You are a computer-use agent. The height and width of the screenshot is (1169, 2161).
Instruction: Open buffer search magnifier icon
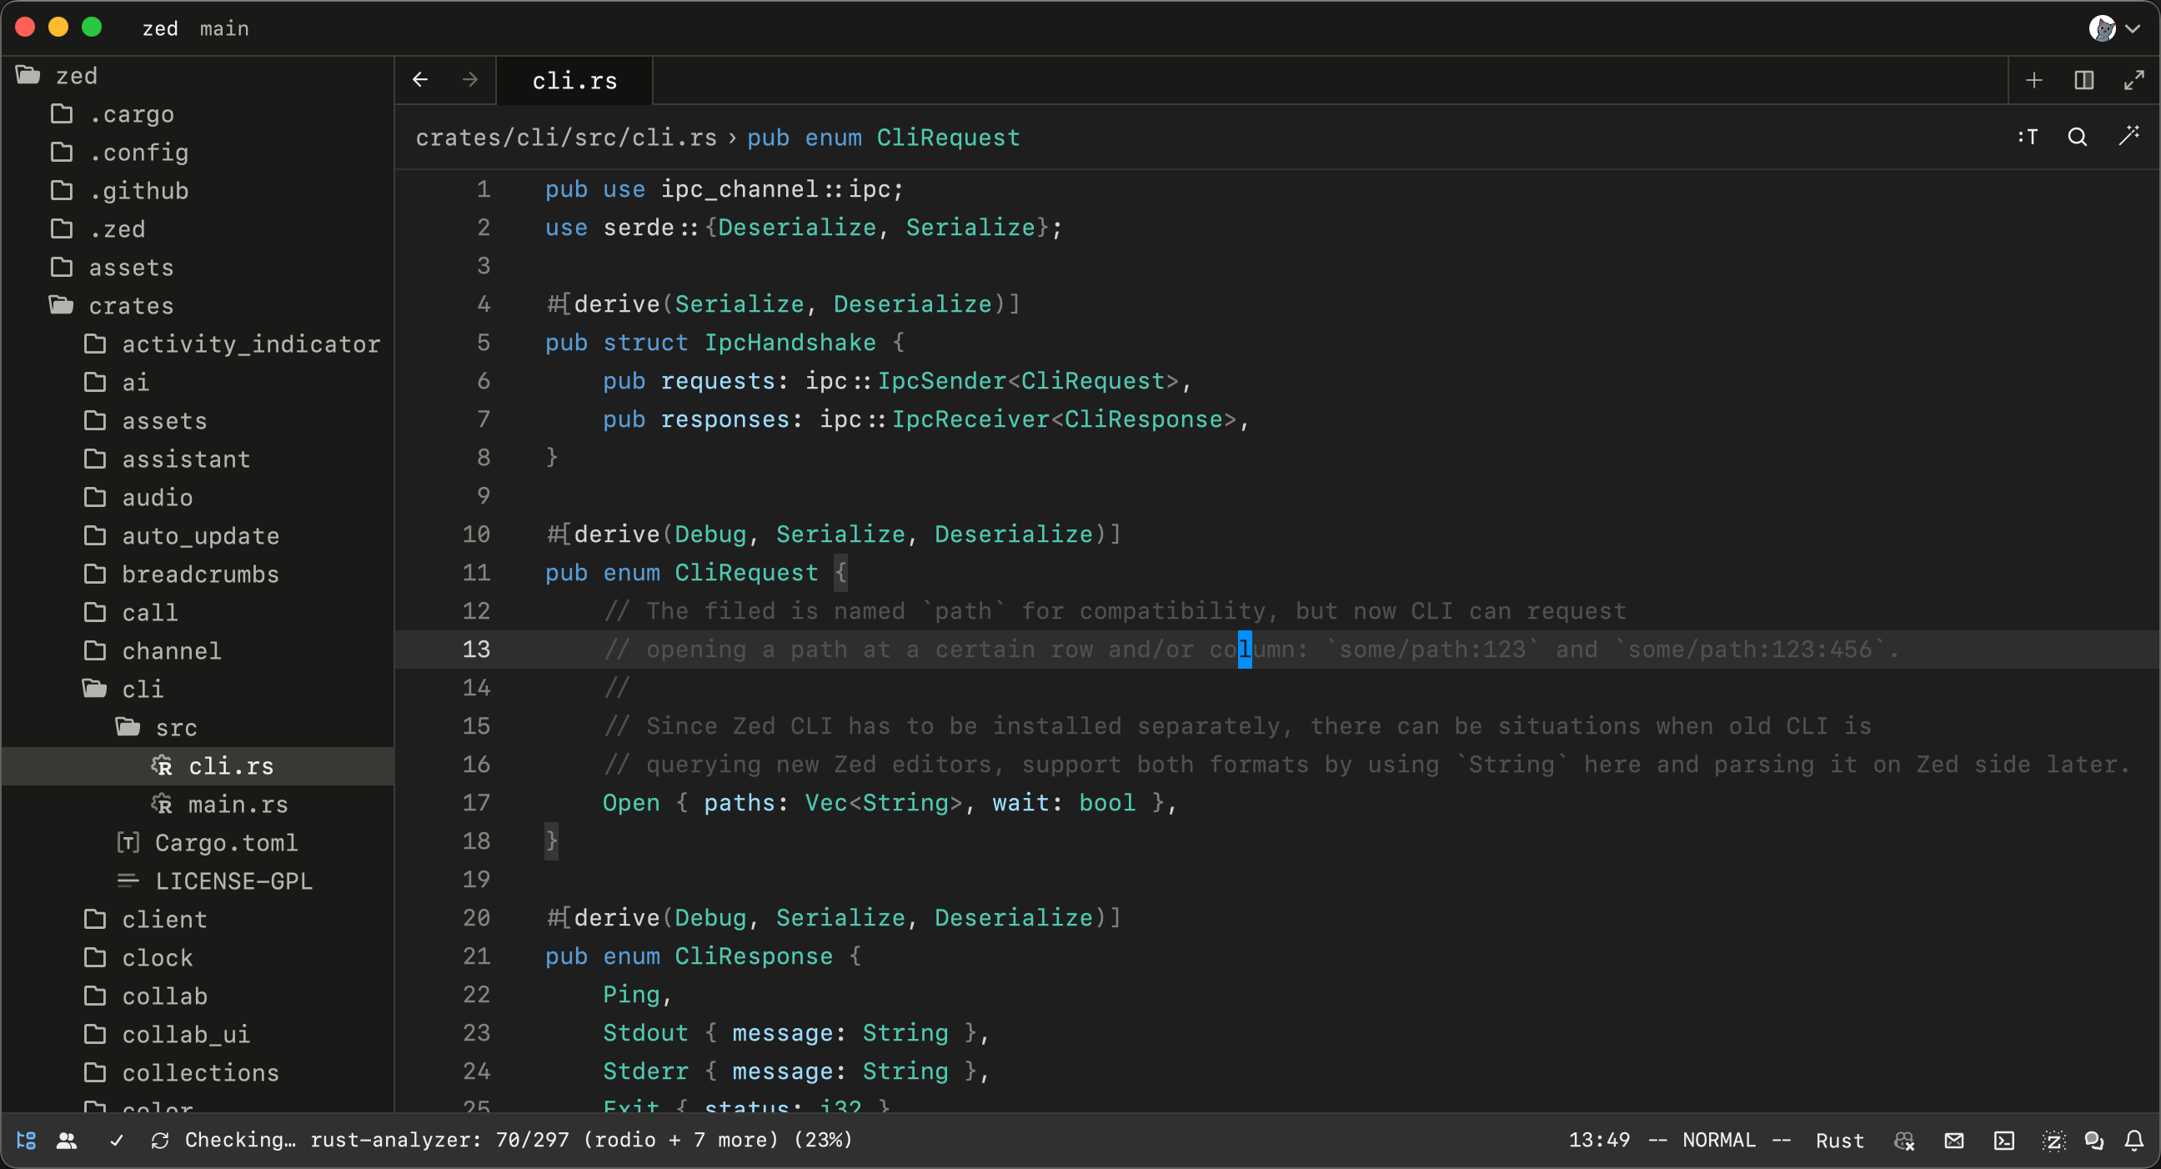(x=2077, y=137)
